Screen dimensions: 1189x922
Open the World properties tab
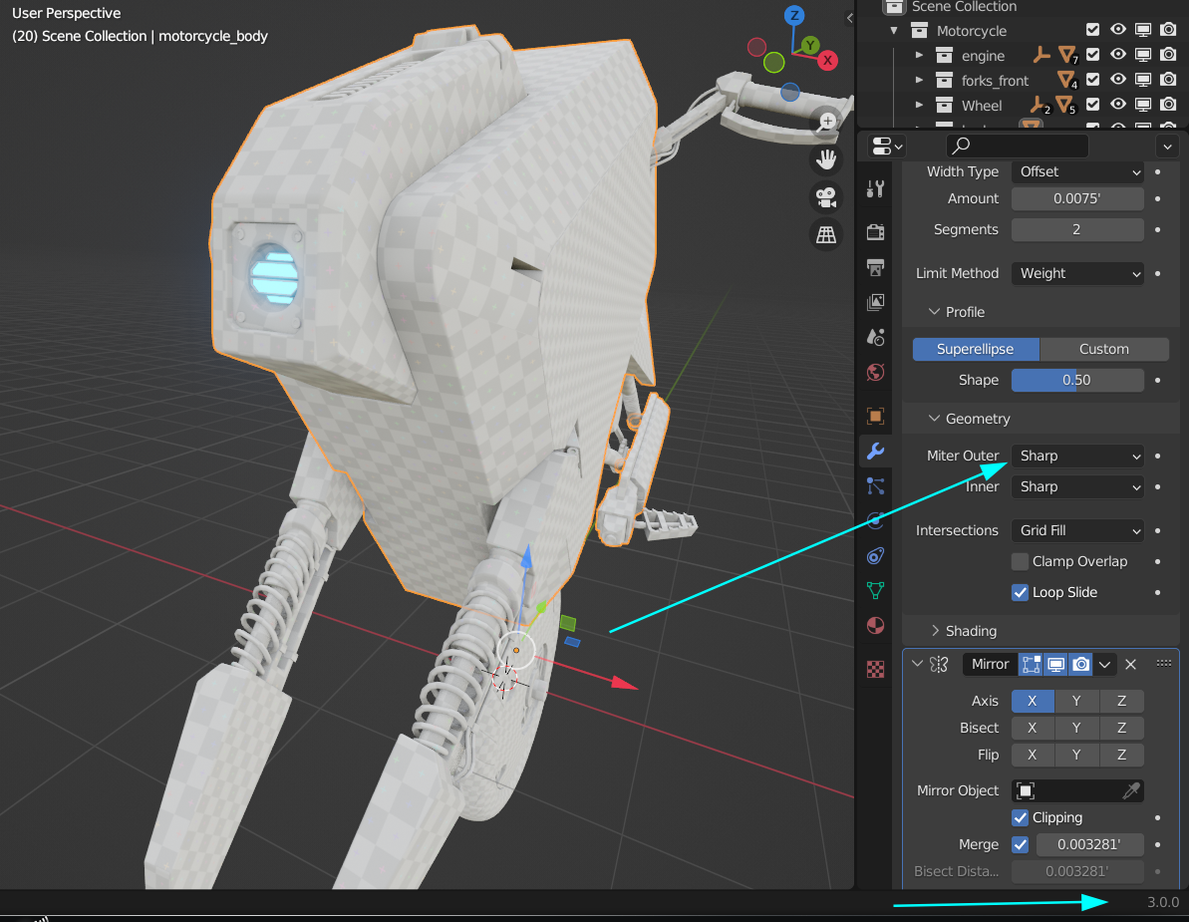(x=875, y=372)
